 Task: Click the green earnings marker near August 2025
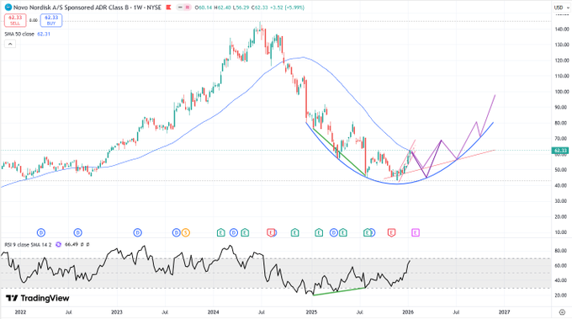coord(367,232)
